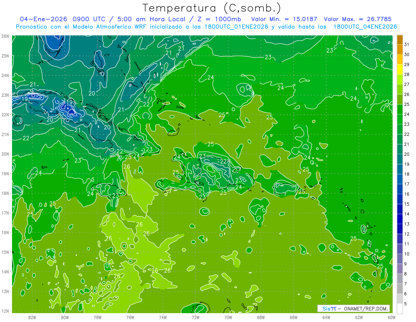
Task: Click the 14N latitude axis label
Action: (x=5, y=272)
